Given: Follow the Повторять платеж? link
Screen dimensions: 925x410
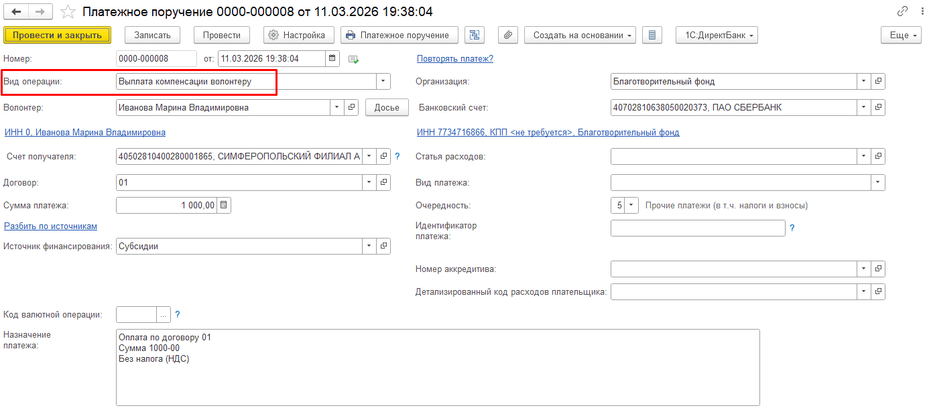Looking at the screenshot, I should pyautogui.click(x=454, y=58).
